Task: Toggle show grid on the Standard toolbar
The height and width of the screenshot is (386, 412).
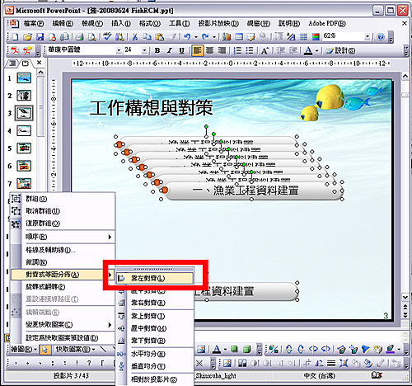Action: click(303, 37)
